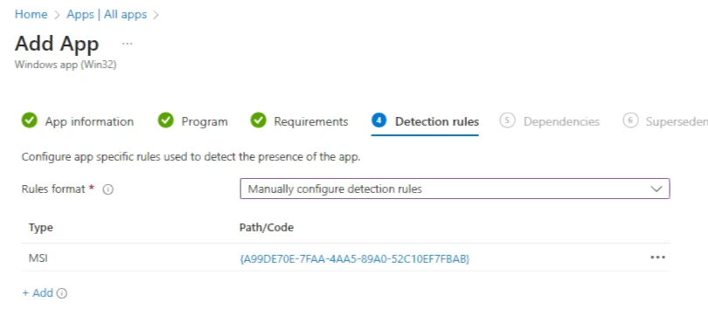Open the ellipsis menu beside Add App title

tap(128, 44)
